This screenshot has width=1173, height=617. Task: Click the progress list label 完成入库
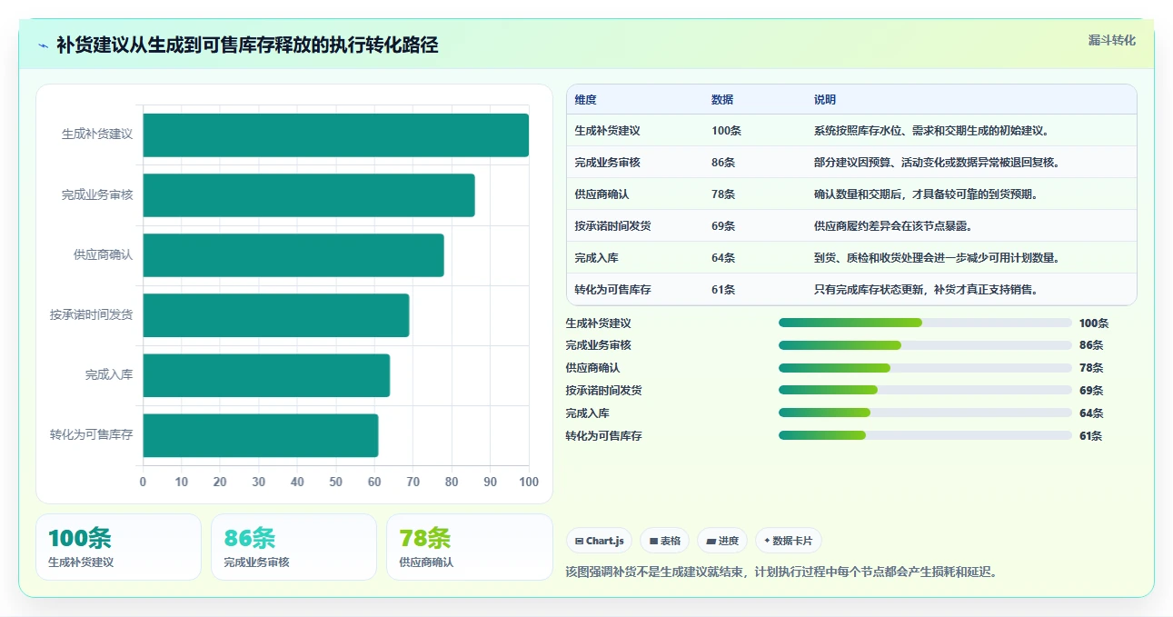(587, 413)
